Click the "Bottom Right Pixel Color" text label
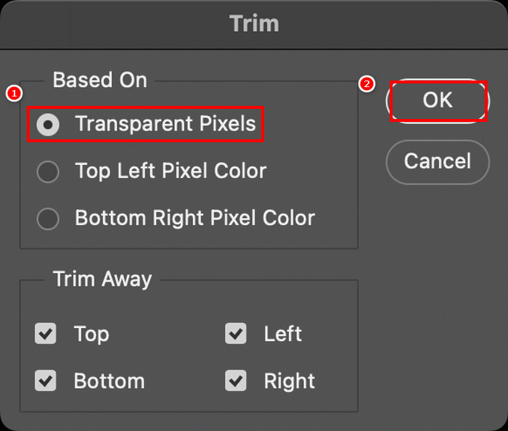This screenshot has height=431, width=508. 194,218
